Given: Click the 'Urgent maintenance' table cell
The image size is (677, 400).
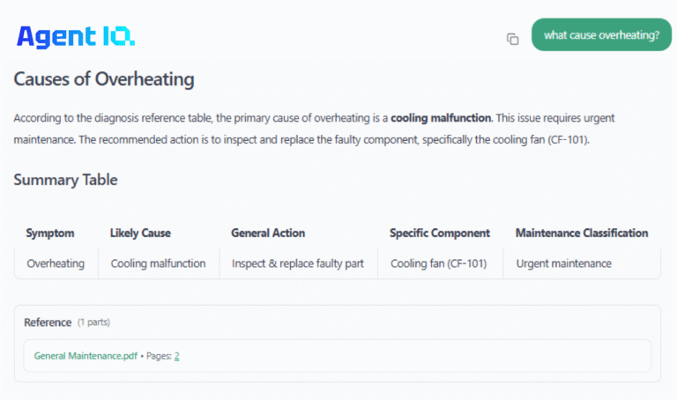Looking at the screenshot, I should click(x=563, y=263).
